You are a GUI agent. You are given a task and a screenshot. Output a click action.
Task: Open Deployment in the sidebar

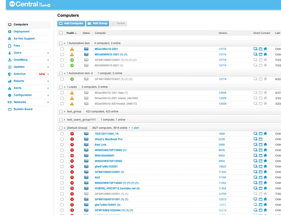point(21,32)
